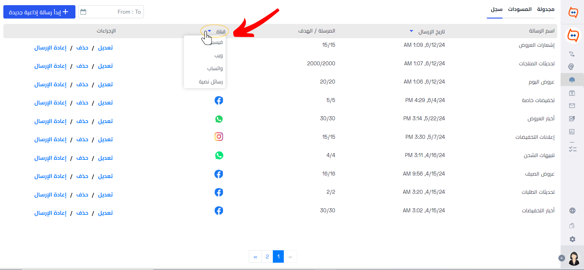This screenshot has width=584, height=270.
Task: Click Instagram icon in إعلانات التخفيضات row
Action: pyautogui.click(x=219, y=137)
